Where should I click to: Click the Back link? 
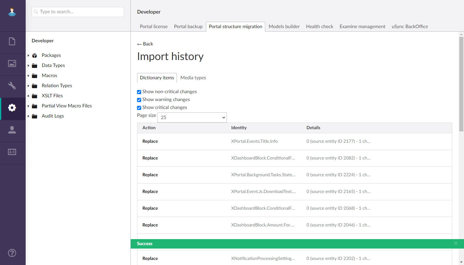click(x=145, y=44)
